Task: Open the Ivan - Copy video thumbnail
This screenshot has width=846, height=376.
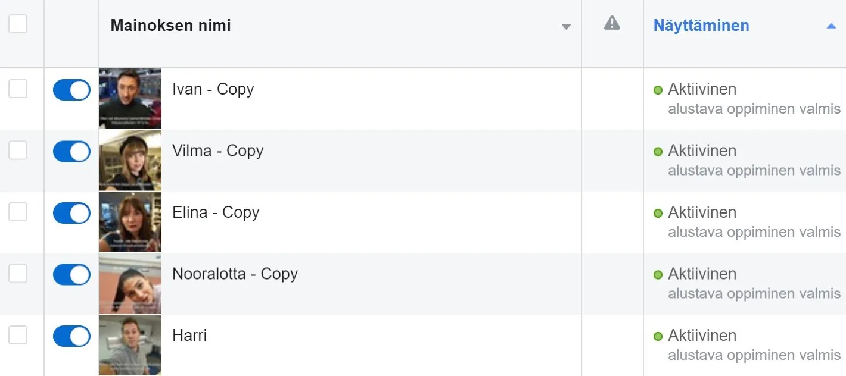Action: pyautogui.click(x=130, y=99)
